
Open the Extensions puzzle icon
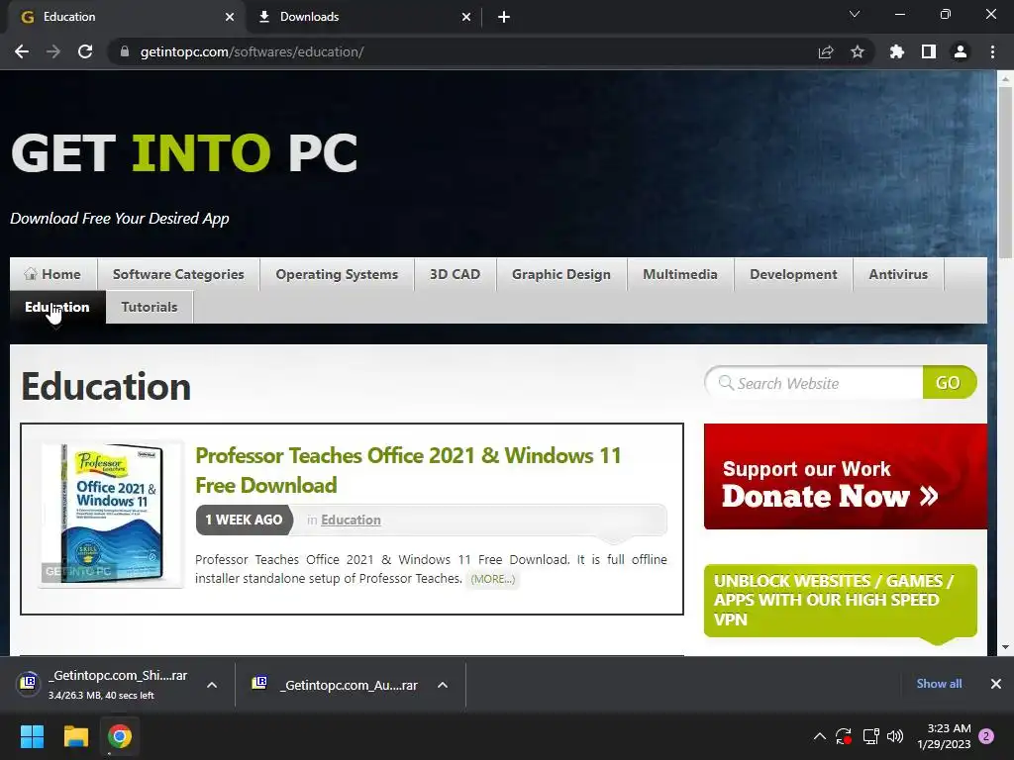(897, 51)
